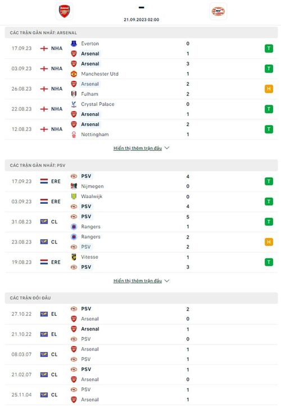Click the Waalwijk yellow striped badge

[74, 196]
